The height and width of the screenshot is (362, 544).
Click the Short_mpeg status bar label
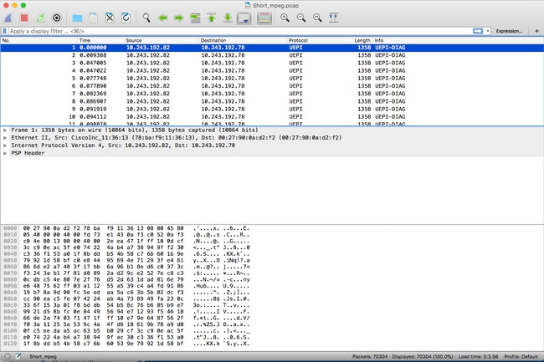[43, 356]
